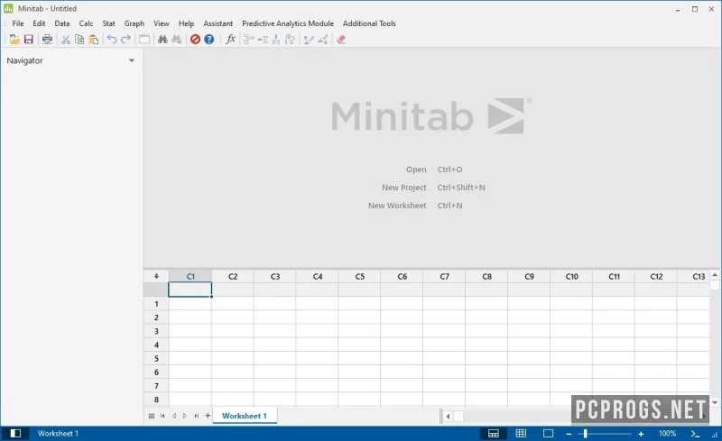Viewport: 722px width, 441px height.
Task: Click the horizontal scrollbar left arrow
Action: [448, 416]
